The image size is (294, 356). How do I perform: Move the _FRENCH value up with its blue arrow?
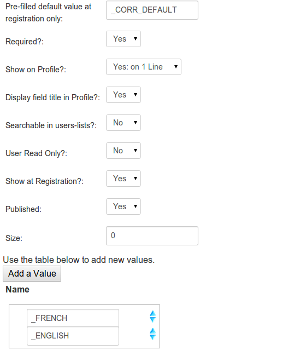coord(152,313)
